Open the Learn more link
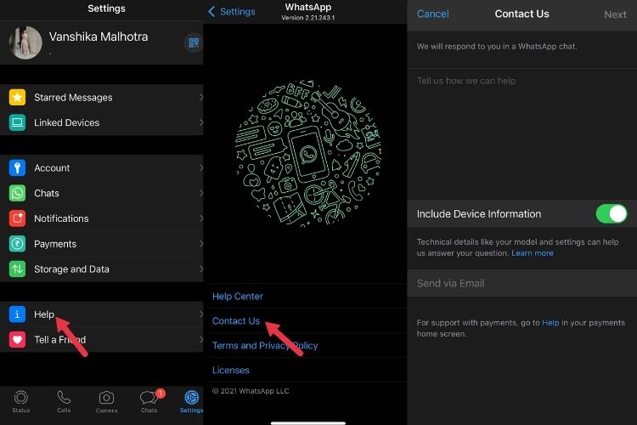This screenshot has width=637, height=425. point(533,253)
